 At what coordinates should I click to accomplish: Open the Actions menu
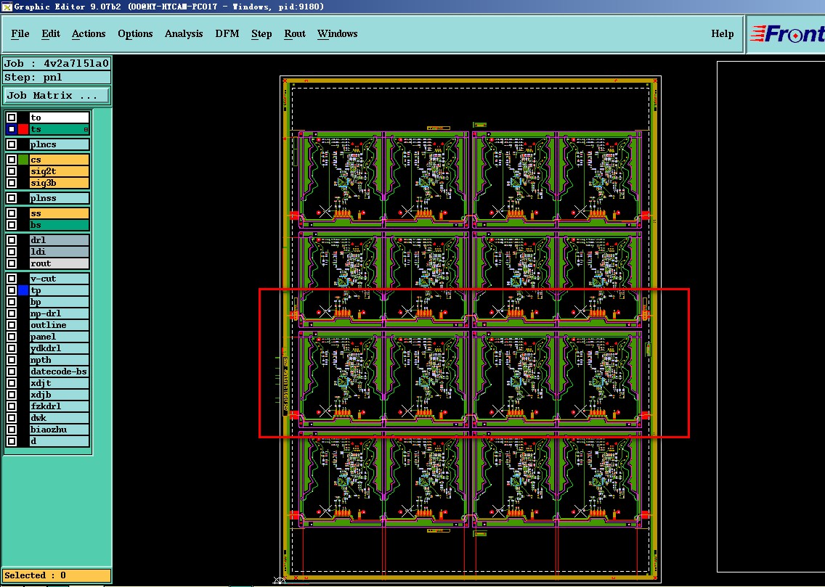tap(89, 33)
